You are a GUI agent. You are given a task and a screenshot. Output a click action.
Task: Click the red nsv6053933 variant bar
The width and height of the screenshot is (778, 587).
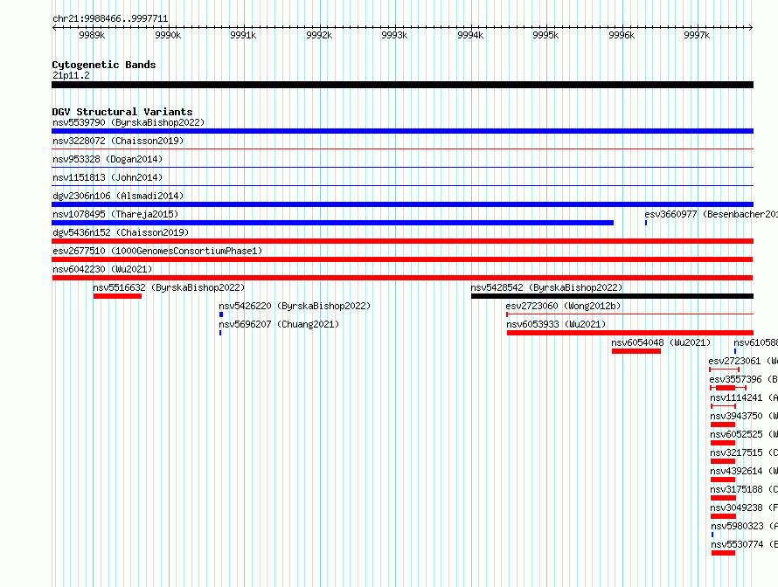(x=630, y=333)
